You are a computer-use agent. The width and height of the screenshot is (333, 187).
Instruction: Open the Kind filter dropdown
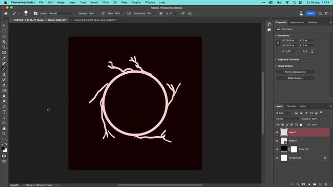click(x=284, y=113)
